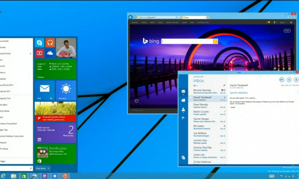The image size is (299, 179).
Task: Click the search magnifier in Mail inbox
Action: point(224,86)
